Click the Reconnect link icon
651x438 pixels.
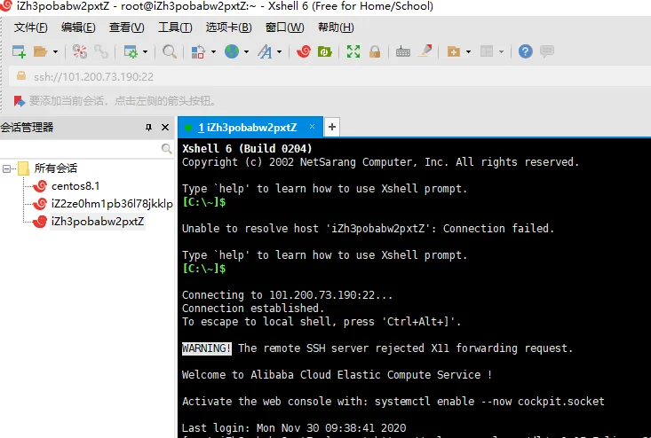pos(101,51)
